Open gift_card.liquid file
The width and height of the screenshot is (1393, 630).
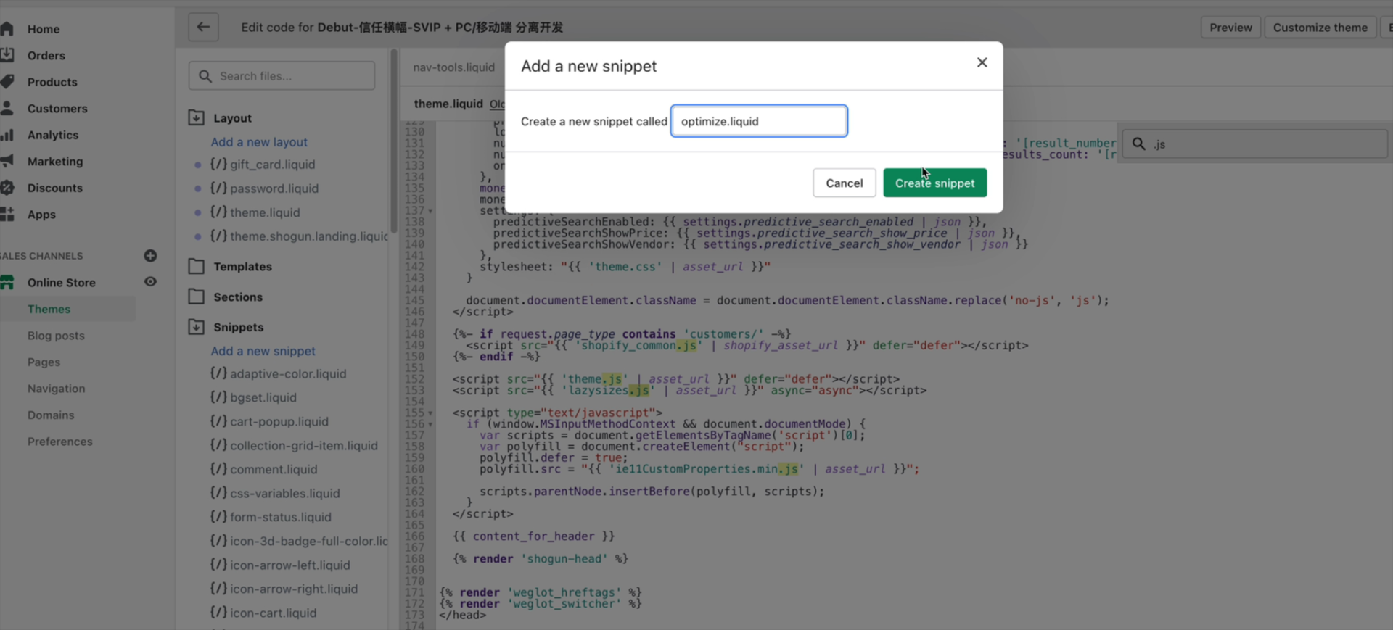click(272, 165)
